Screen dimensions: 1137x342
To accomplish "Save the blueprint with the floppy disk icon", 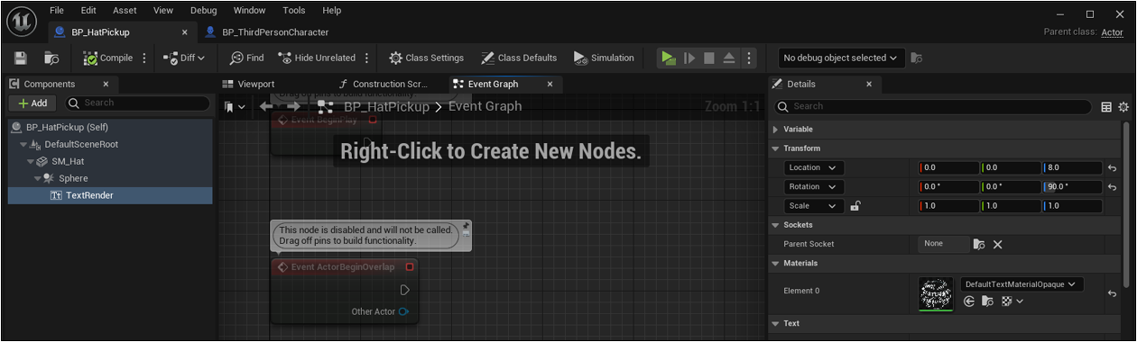I will [x=20, y=58].
